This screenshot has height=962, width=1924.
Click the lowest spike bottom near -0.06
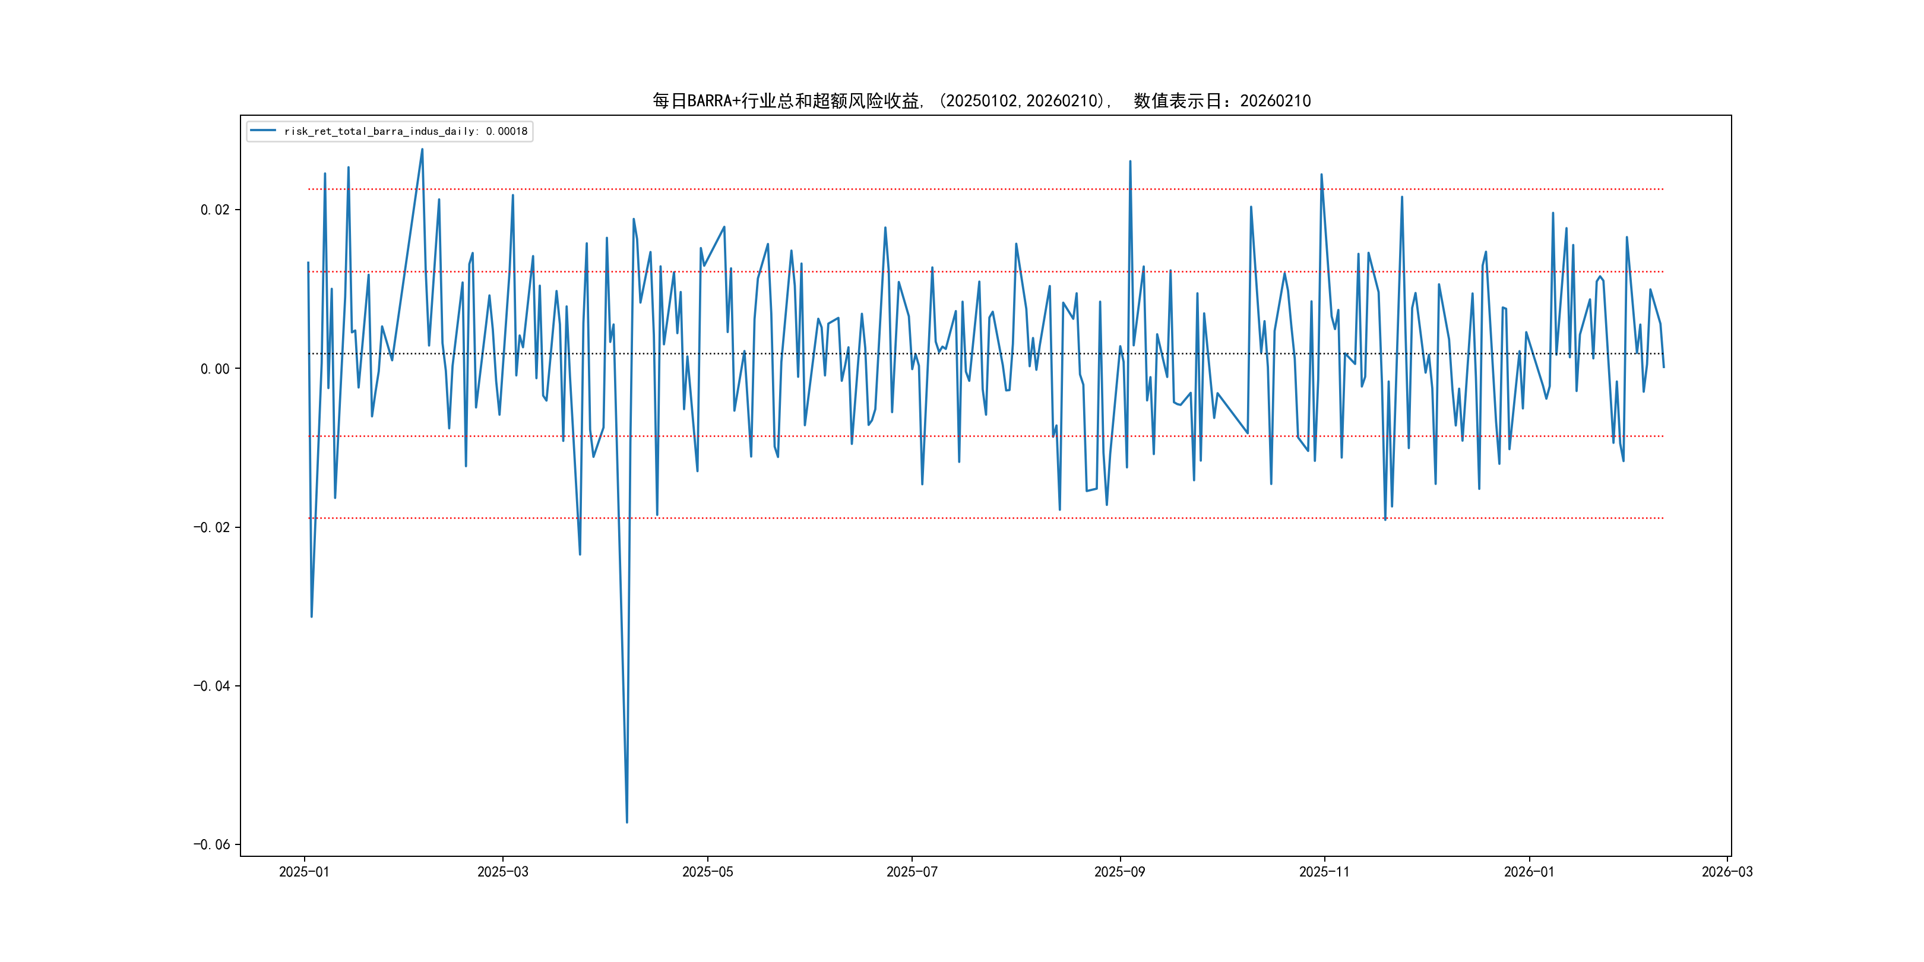tap(626, 822)
